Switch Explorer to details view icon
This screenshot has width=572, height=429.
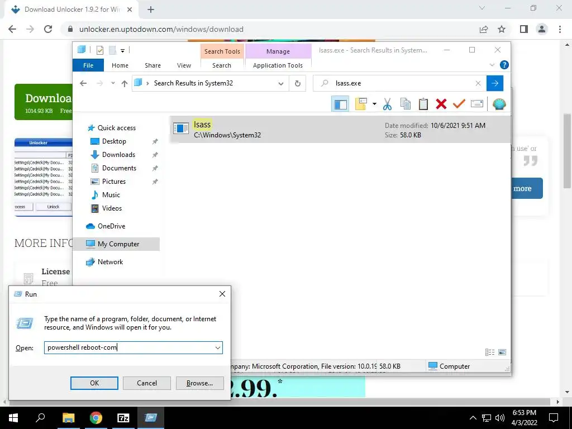point(489,352)
